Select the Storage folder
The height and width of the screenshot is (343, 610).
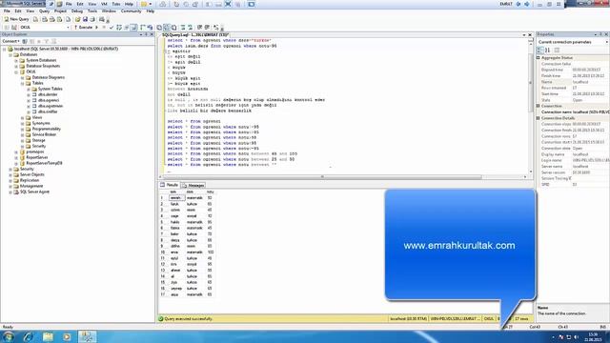[x=38, y=140]
